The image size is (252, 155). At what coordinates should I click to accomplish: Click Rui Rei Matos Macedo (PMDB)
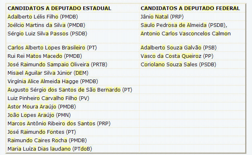pyautogui.click(x=45, y=56)
